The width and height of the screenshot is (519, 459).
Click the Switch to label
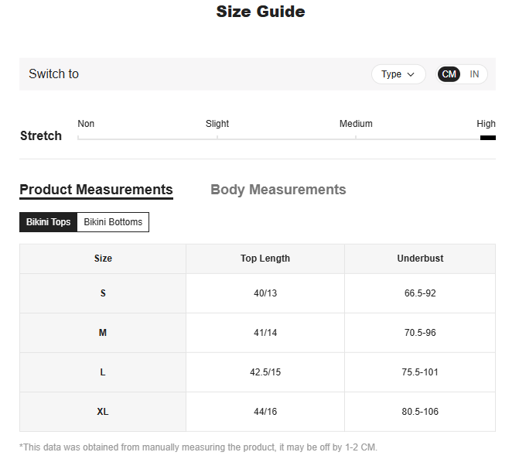(53, 74)
